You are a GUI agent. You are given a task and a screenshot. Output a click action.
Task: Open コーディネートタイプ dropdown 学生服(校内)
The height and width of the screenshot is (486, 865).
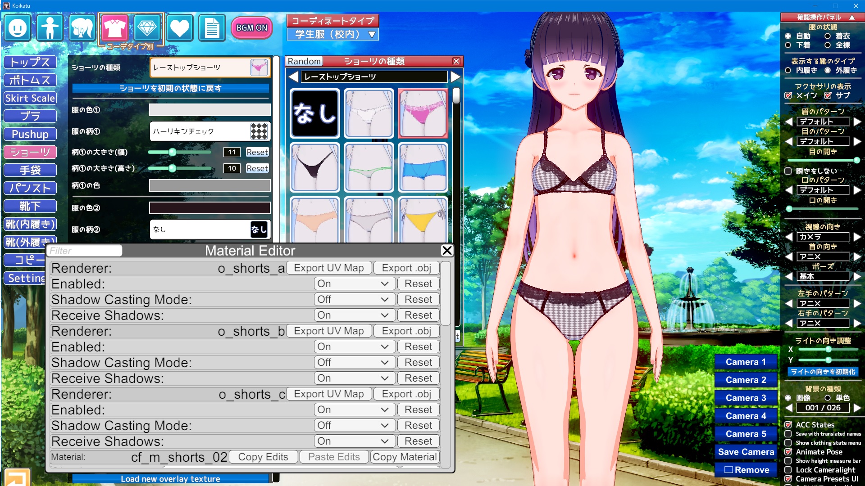click(333, 34)
